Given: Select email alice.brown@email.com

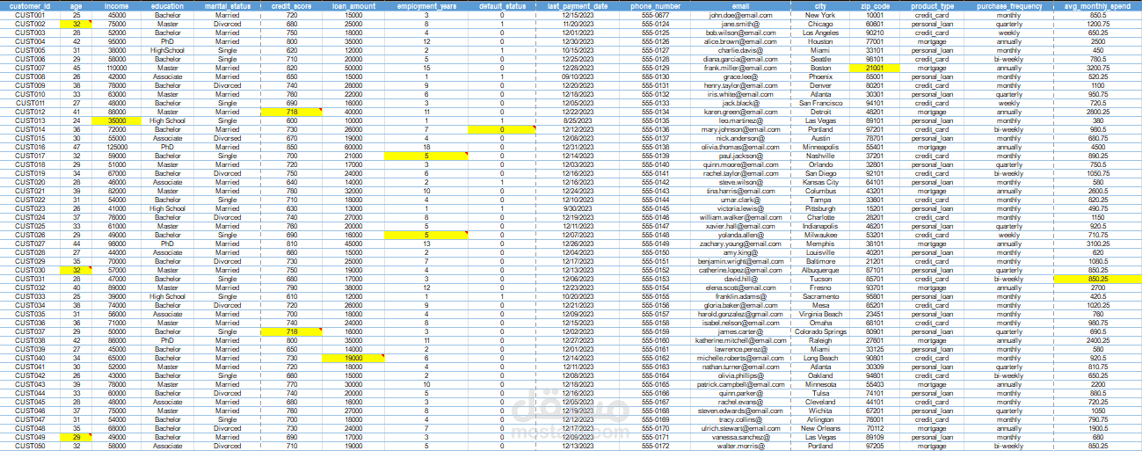Looking at the screenshot, I should click(x=740, y=41).
